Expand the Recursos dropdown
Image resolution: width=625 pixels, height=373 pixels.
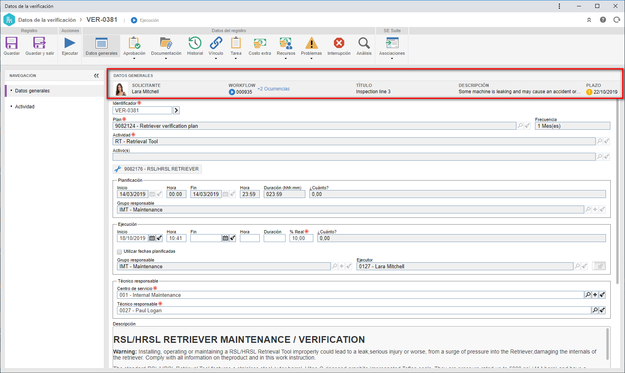pos(286,59)
